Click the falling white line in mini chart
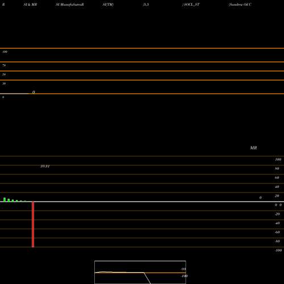 (x=147, y=278)
